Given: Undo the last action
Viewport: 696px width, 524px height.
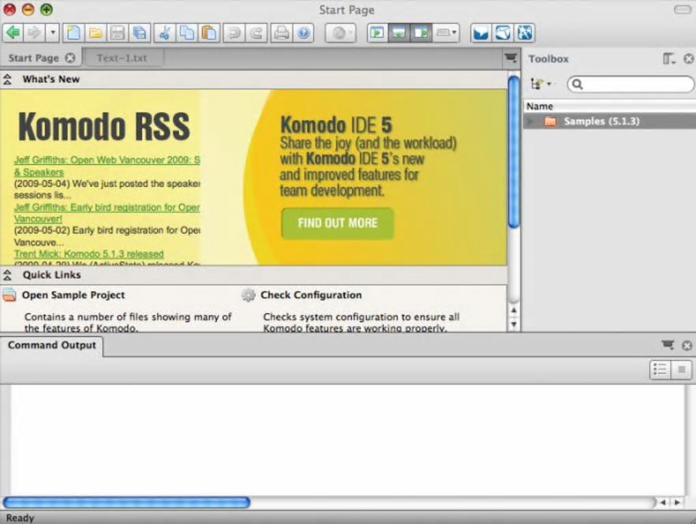Looking at the screenshot, I should tap(234, 33).
